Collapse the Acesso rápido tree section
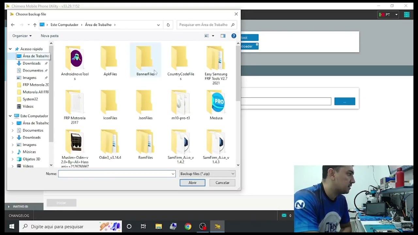The height and width of the screenshot is (235, 418). coord(10,49)
